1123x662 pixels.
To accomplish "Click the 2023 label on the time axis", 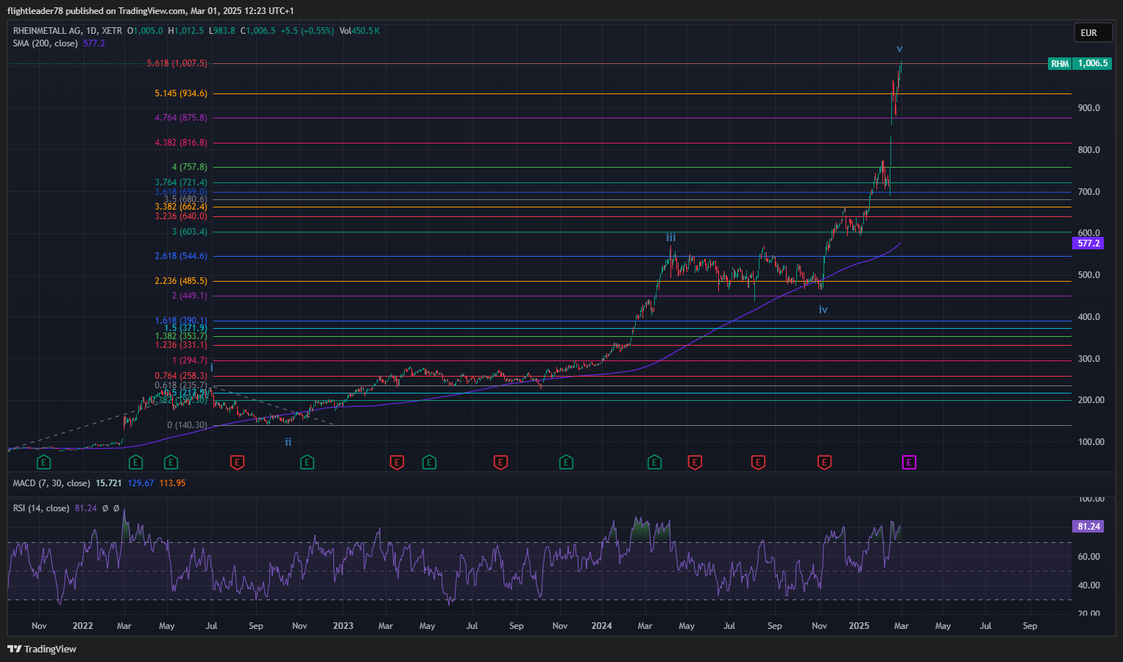I will [x=343, y=626].
